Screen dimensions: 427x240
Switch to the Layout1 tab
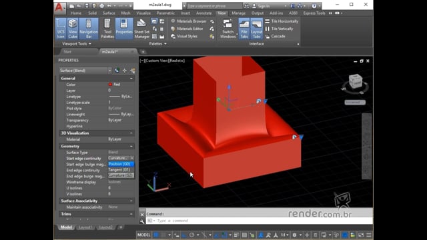[85, 227]
